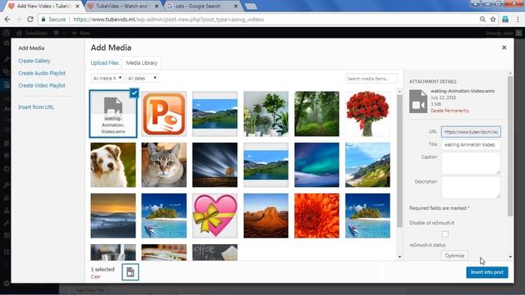Deselect the checked wakling-Animation-Vodeo.wmv item
Viewport: 525px width, 295px height.
(x=134, y=93)
